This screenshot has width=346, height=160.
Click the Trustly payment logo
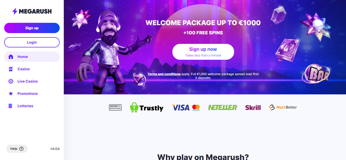tap(146, 107)
